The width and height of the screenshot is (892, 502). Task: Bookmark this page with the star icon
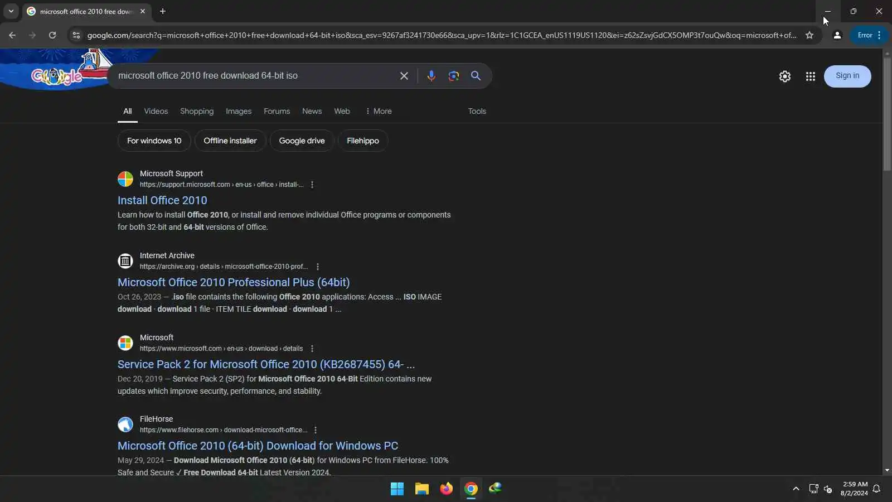tap(809, 35)
